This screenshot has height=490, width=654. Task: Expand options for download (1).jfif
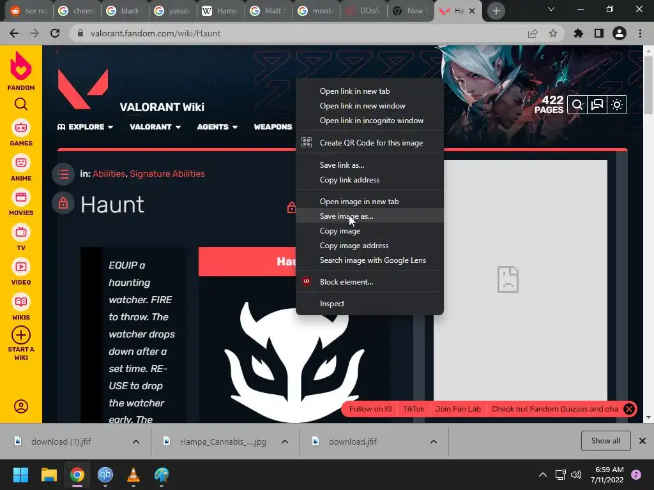click(136, 442)
